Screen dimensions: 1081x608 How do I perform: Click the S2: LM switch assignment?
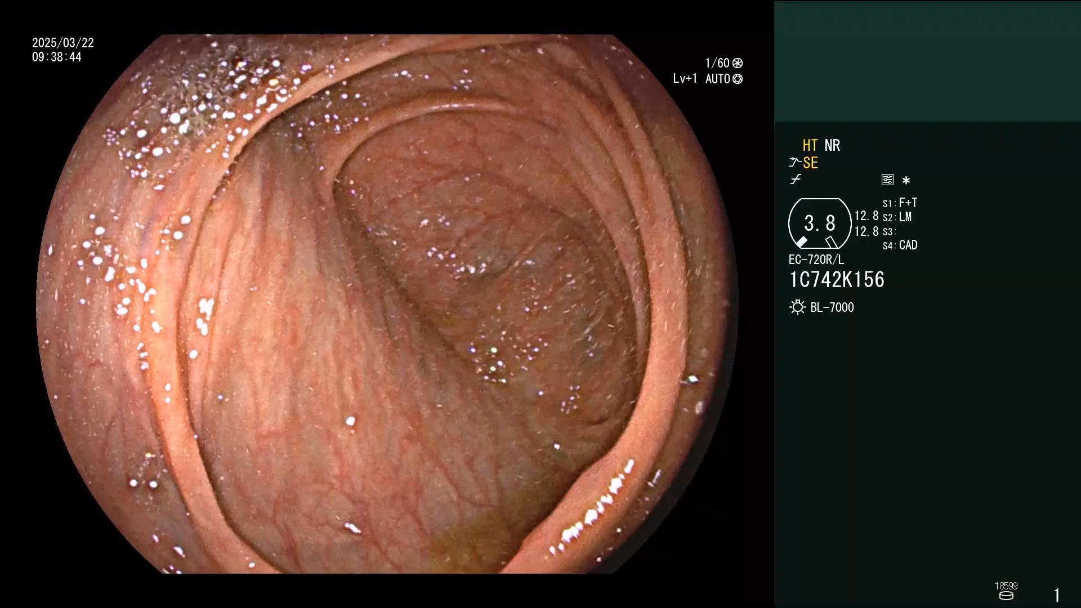[897, 217]
